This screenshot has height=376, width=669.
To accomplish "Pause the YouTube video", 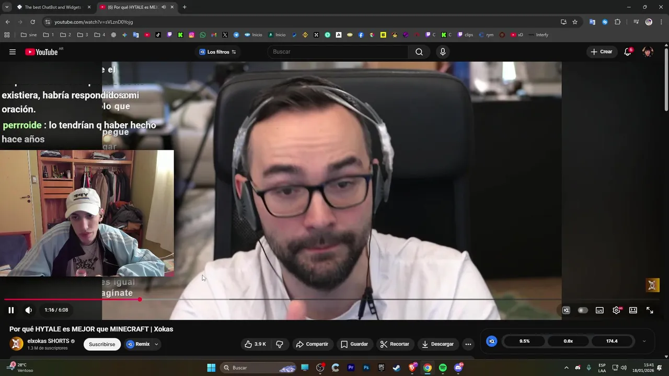I will coord(11,310).
